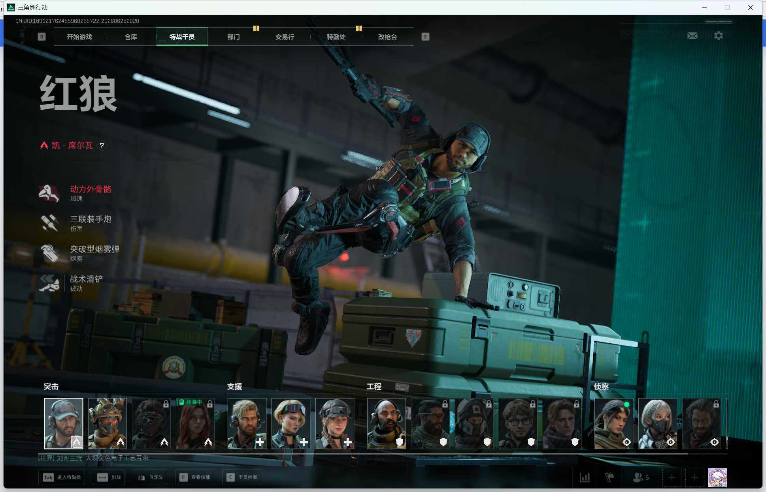Select the blond bearded support operator
Screen dimensions: 766x492
pos(247,423)
